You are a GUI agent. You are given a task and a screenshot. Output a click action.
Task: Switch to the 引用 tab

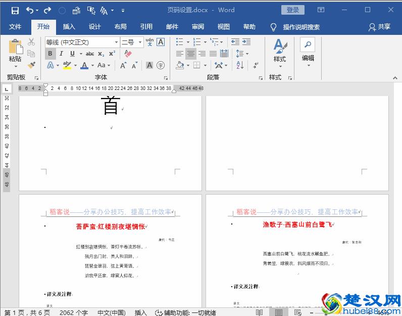(146, 27)
